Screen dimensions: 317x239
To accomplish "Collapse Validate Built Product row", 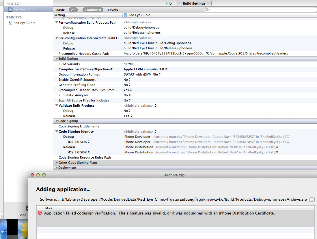I will click(x=57, y=105).
